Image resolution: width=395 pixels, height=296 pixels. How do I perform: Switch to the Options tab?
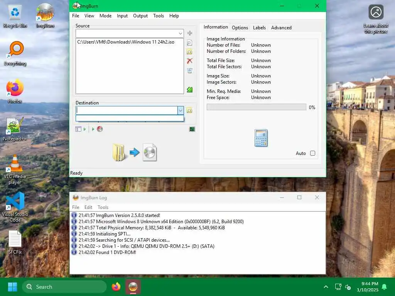pos(240,28)
